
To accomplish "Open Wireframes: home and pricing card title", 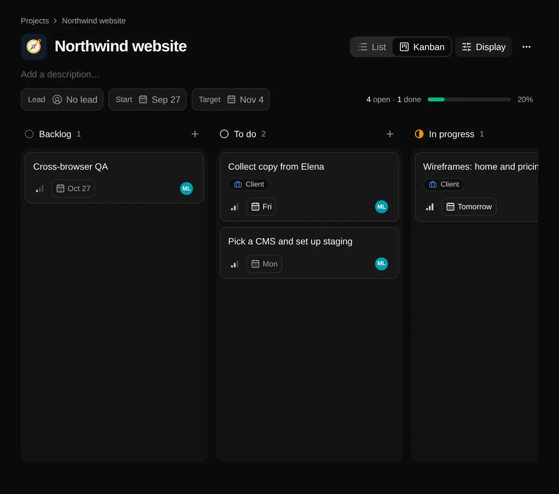I will click(x=481, y=167).
